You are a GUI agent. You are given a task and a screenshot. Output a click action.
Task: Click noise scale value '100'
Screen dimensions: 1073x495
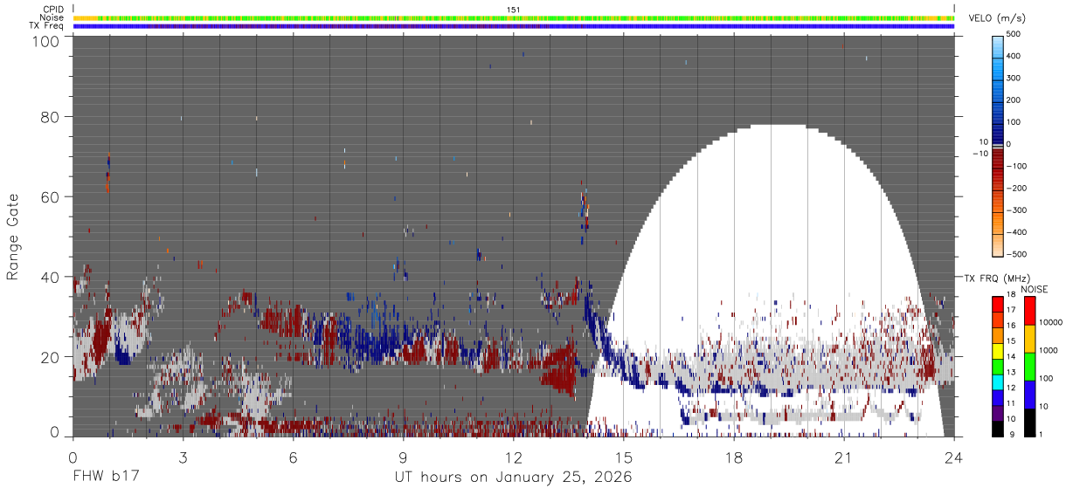[1046, 378]
